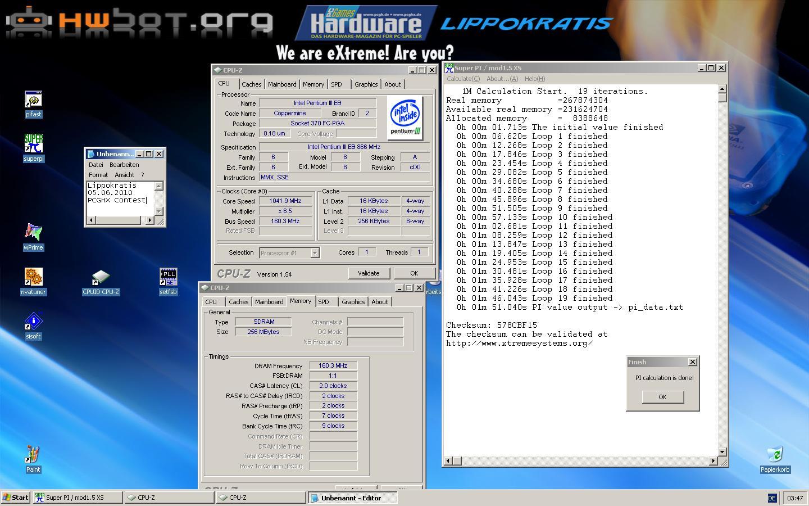
Task: Switch to Super PI taskbar button
Action: tap(77, 498)
